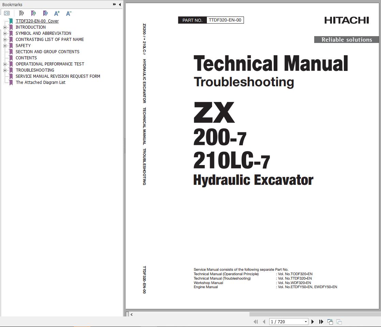Click the next view icon in navigation bar
This screenshot has height=327, width=381.
coord(339,322)
